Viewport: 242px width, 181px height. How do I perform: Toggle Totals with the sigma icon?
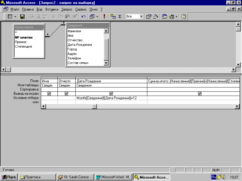tap(120, 17)
